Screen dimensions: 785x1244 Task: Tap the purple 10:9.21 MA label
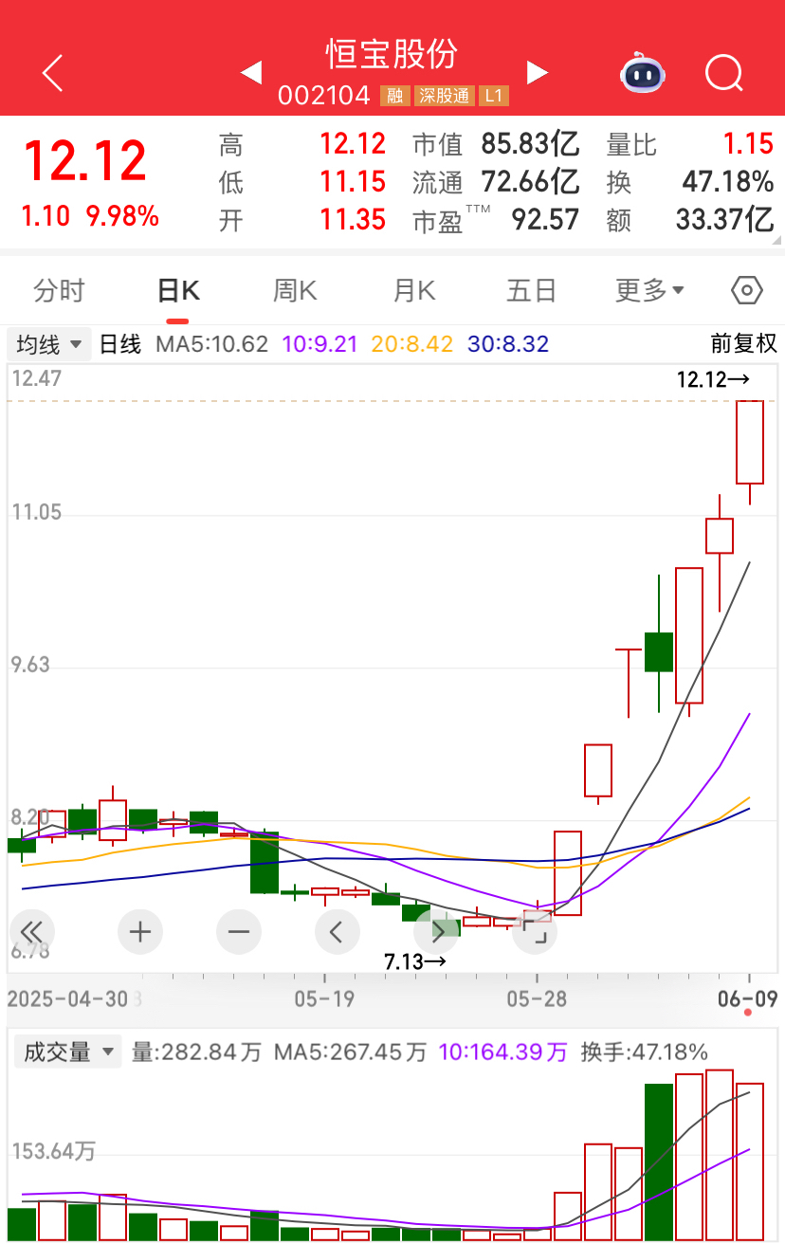coord(319,343)
